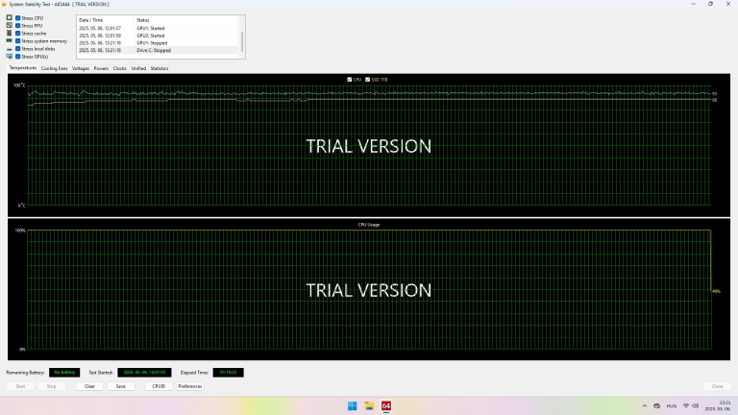Switch to the Voltages tab

tap(81, 68)
